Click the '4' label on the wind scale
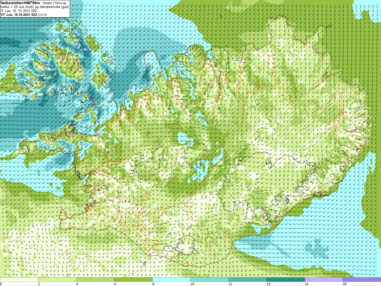 (77, 284)
